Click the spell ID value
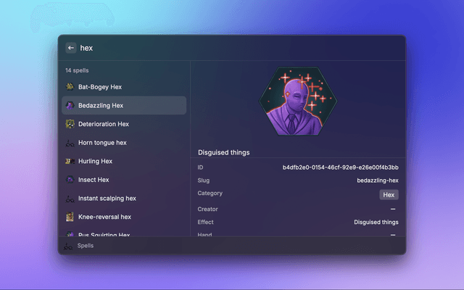This screenshot has height=290, width=464. [340, 167]
